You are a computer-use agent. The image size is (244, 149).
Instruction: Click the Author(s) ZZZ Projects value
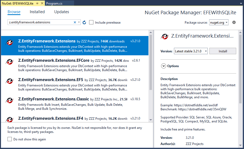tap(195, 144)
